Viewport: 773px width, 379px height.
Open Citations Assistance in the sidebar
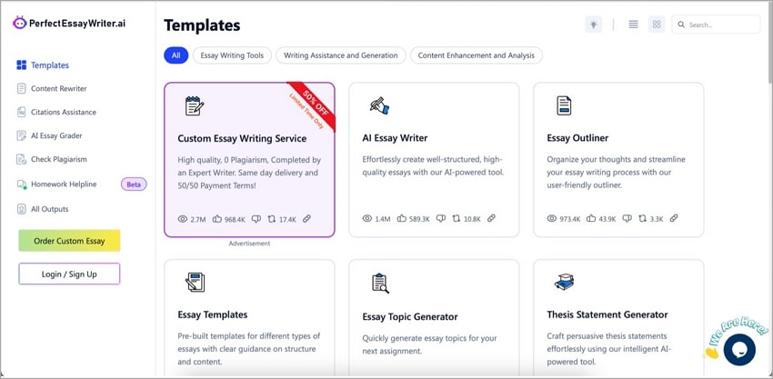64,112
